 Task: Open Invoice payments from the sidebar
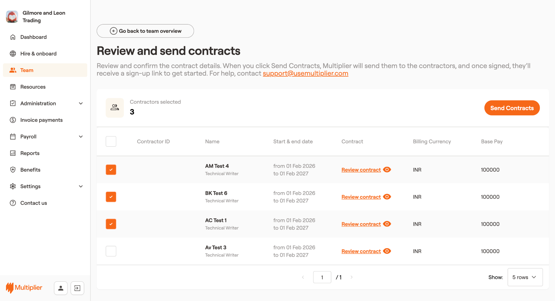[x=41, y=120]
